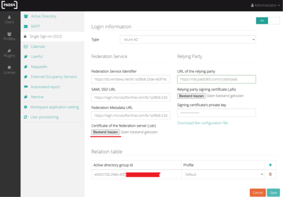Click the Plugins label in sidebar

tap(9, 55)
